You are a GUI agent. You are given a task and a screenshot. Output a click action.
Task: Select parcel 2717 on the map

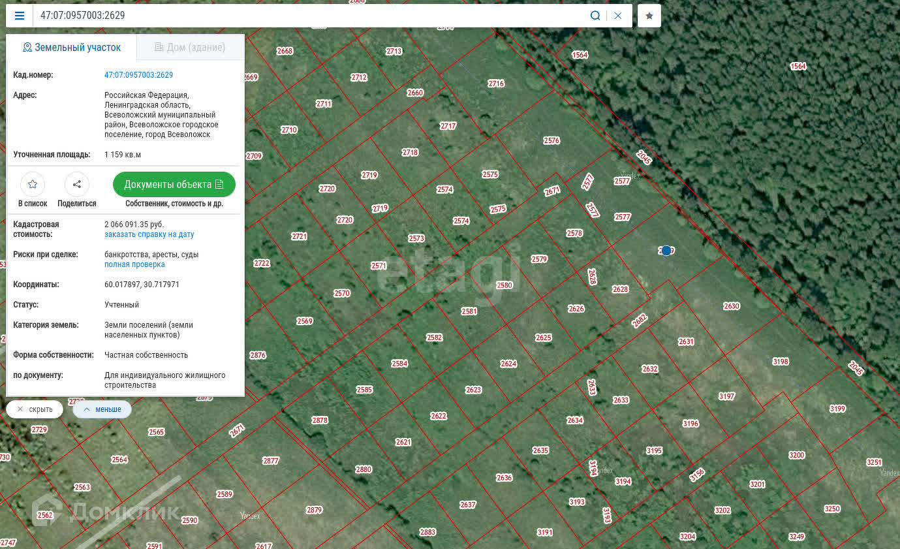(448, 126)
